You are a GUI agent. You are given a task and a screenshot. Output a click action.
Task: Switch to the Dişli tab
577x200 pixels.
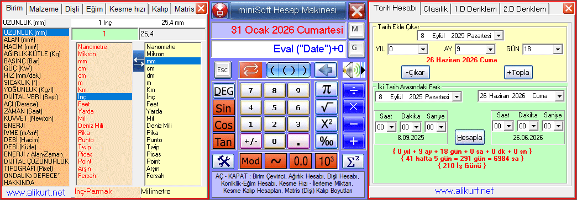pyautogui.click(x=72, y=9)
